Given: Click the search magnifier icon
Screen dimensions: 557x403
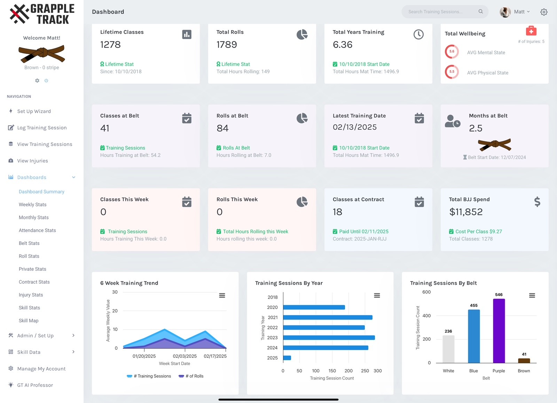Looking at the screenshot, I should tap(480, 11).
